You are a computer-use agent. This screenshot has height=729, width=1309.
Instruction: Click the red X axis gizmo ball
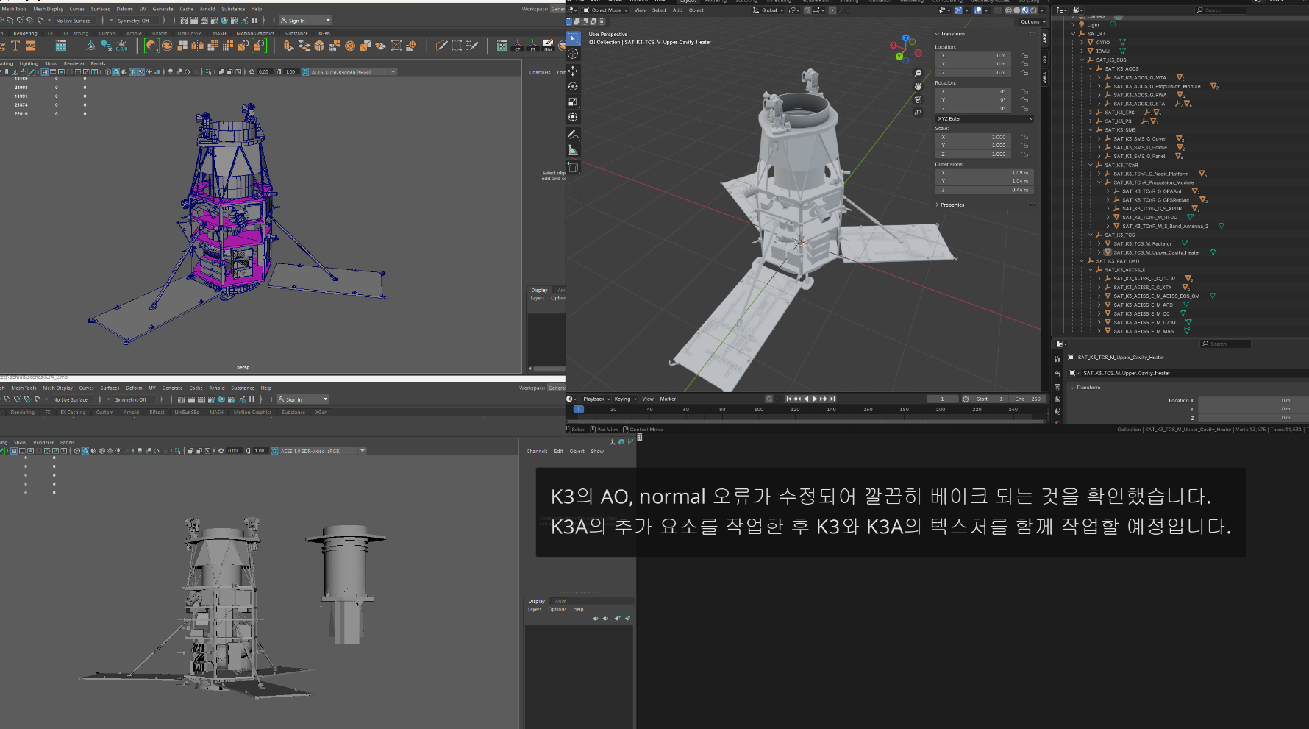pos(894,46)
